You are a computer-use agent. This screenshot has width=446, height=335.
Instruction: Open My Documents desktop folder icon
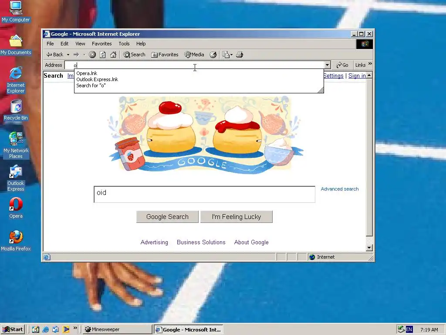[16, 45]
